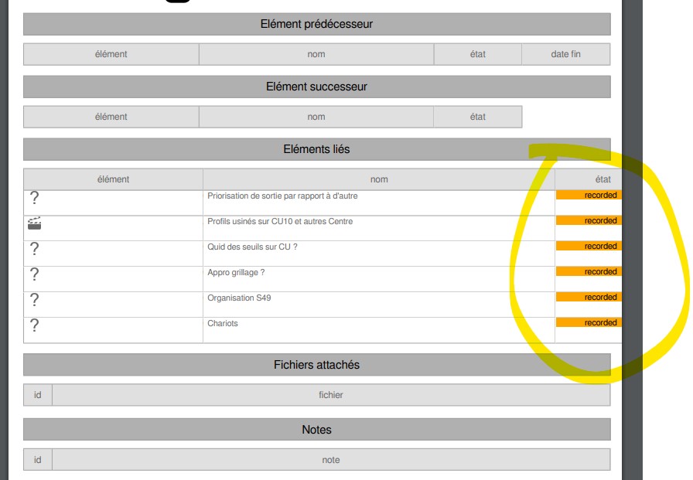Screen dimensions: 693x480
Task: Click 'id' column header in Fichiers attachés table
Action: click(x=38, y=395)
